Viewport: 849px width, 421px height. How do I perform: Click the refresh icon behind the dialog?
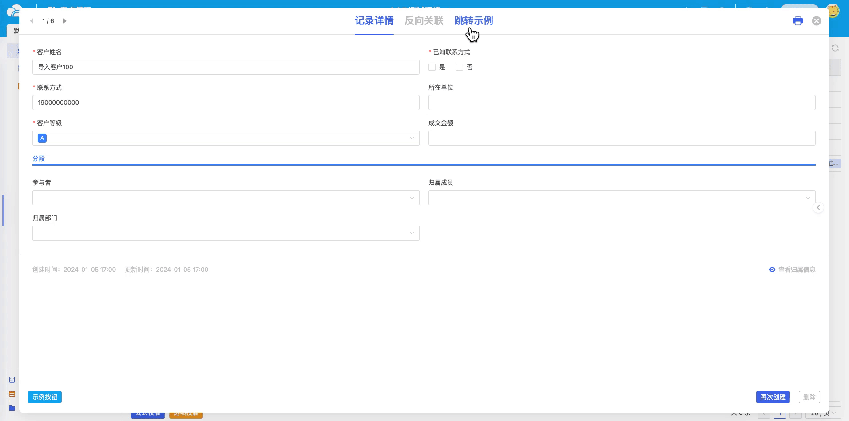pyautogui.click(x=835, y=48)
